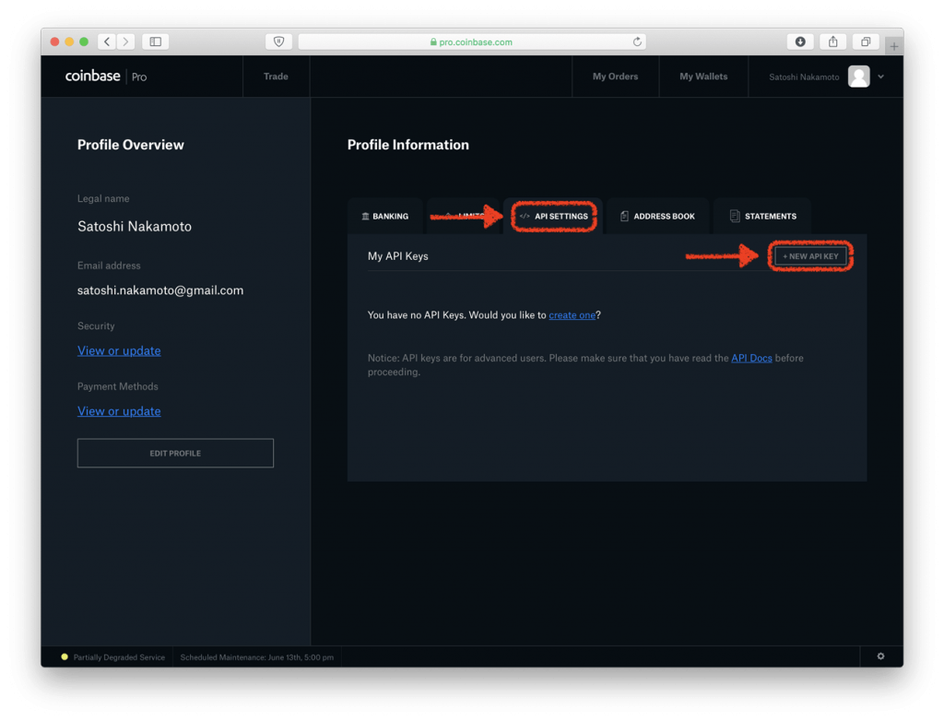
Task: Open the settings gear in status bar
Action: 880,656
